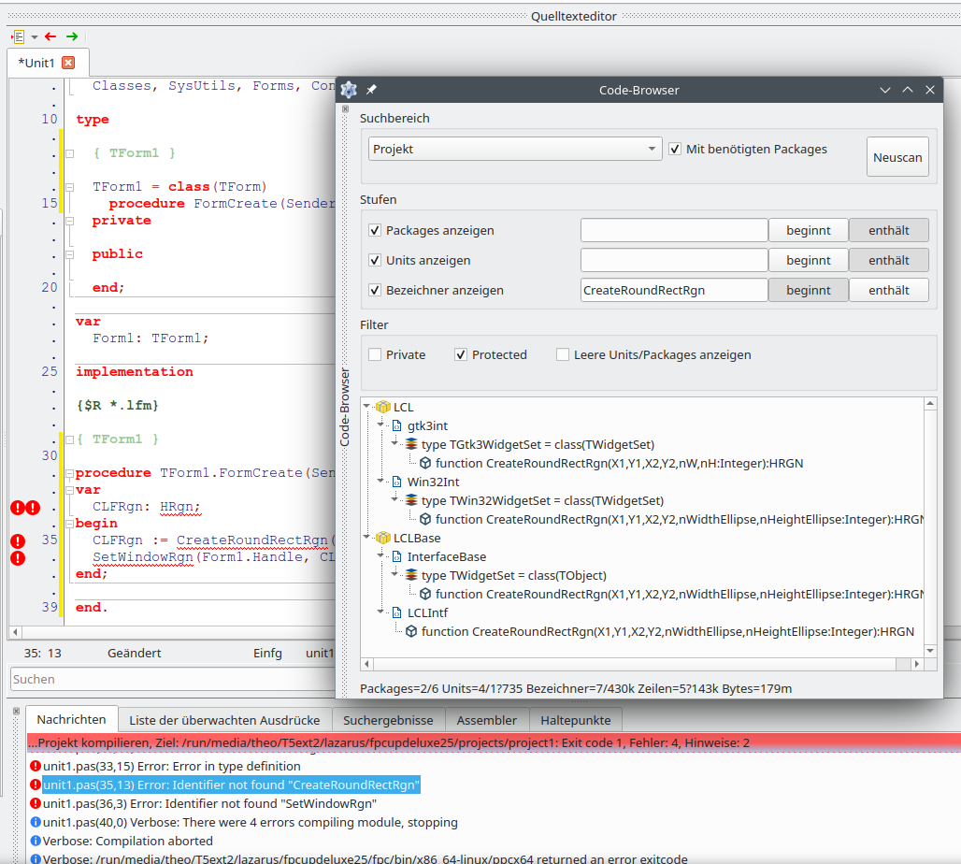Toggle the 'Units anzeigen' checkbox

pyautogui.click(x=375, y=260)
